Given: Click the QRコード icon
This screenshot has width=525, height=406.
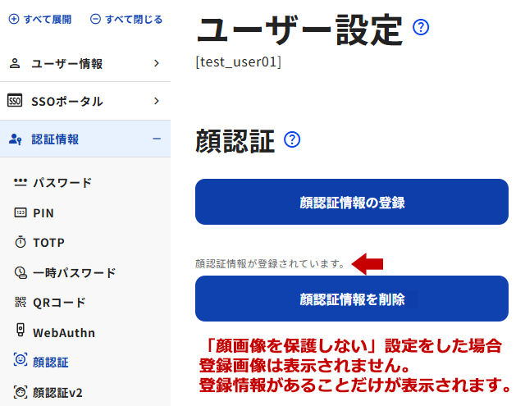Looking at the screenshot, I should 21,303.
